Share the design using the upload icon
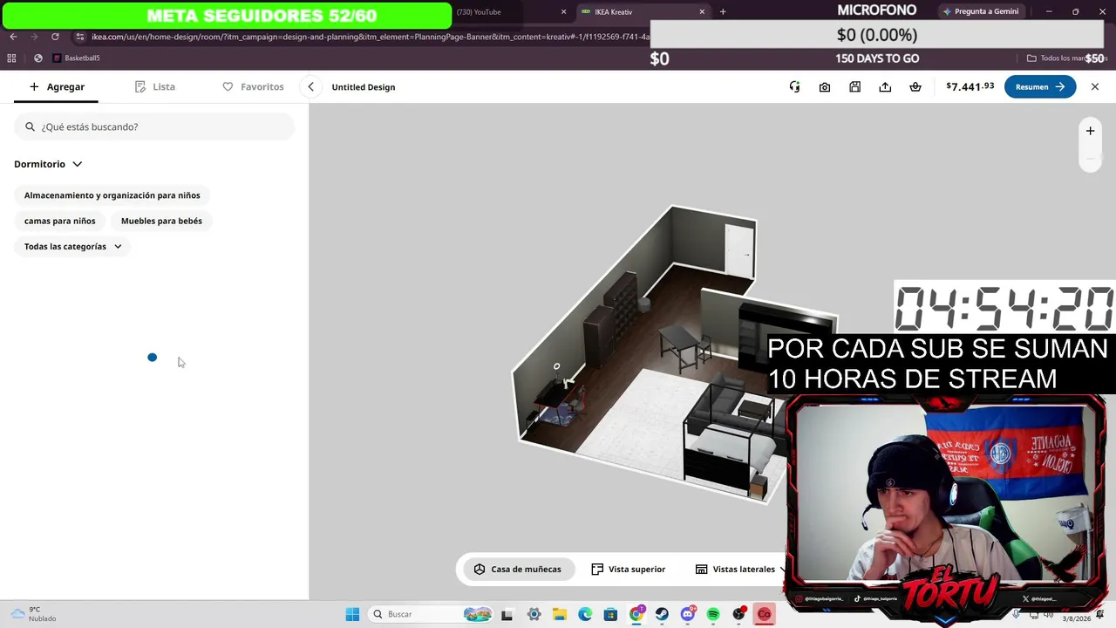1116x628 pixels. (885, 87)
